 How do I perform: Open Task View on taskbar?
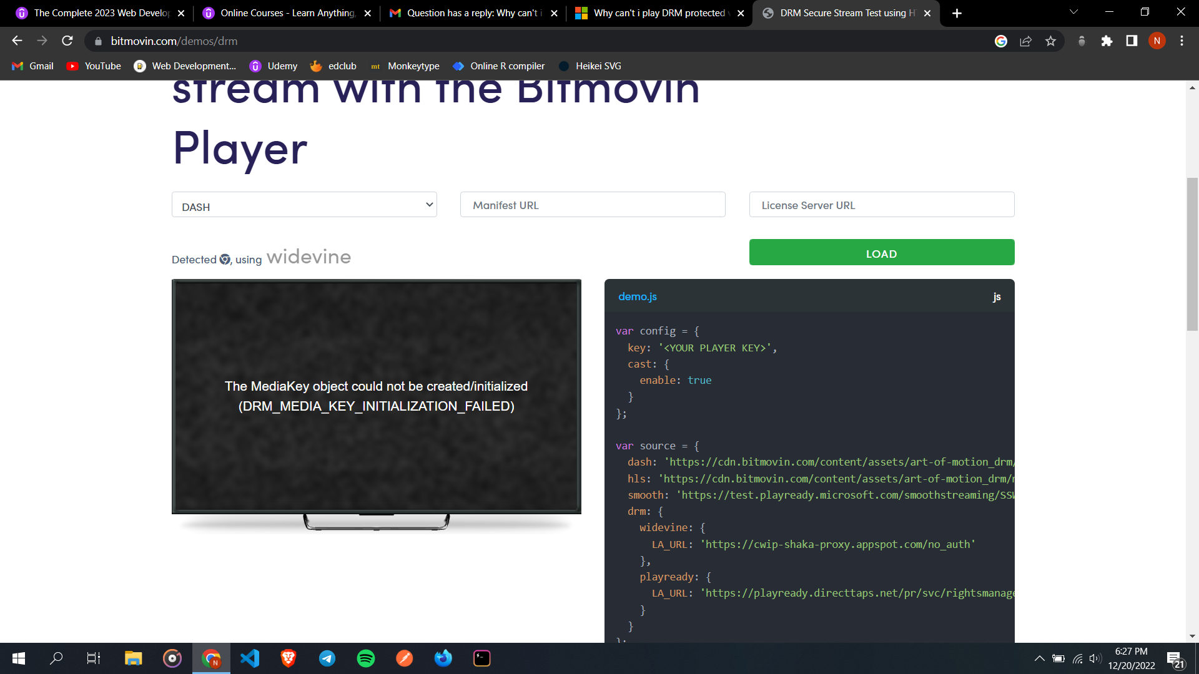[x=94, y=658]
